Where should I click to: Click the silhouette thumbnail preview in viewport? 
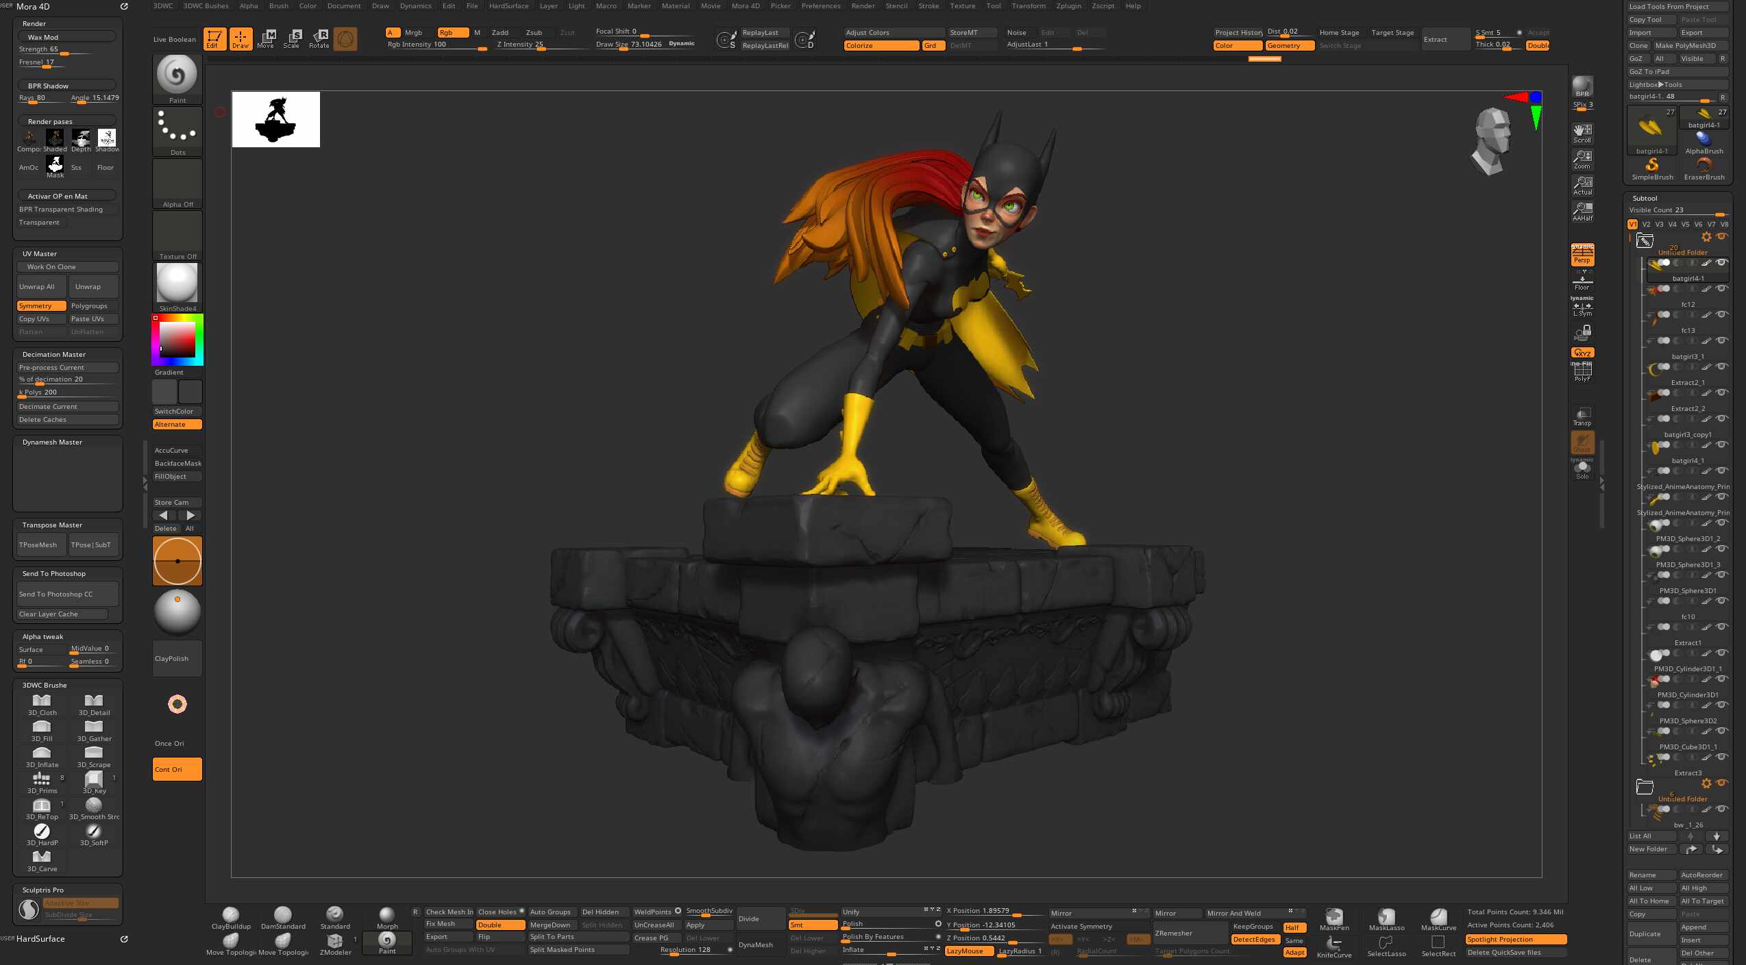pyautogui.click(x=276, y=120)
